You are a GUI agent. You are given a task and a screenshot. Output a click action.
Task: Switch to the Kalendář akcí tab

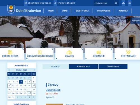(x=83, y=67)
